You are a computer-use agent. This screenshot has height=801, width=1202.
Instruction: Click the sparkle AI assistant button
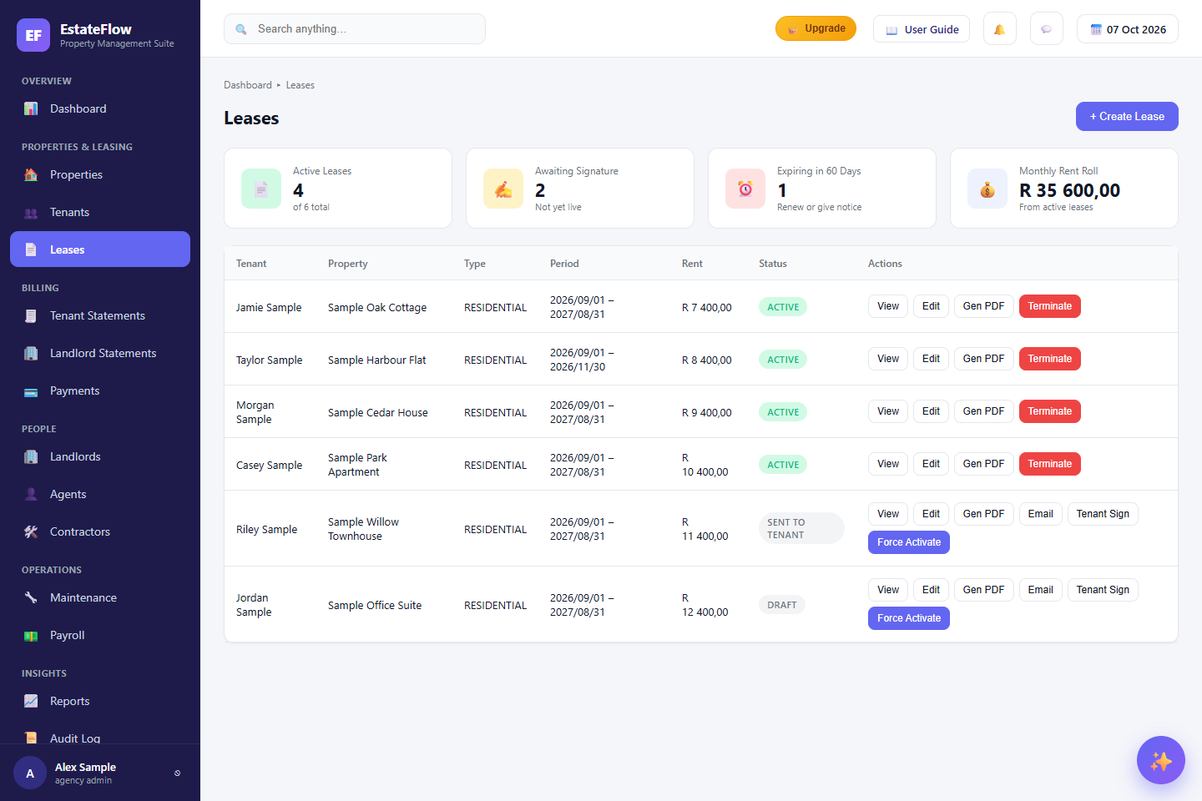pyautogui.click(x=1160, y=760)
